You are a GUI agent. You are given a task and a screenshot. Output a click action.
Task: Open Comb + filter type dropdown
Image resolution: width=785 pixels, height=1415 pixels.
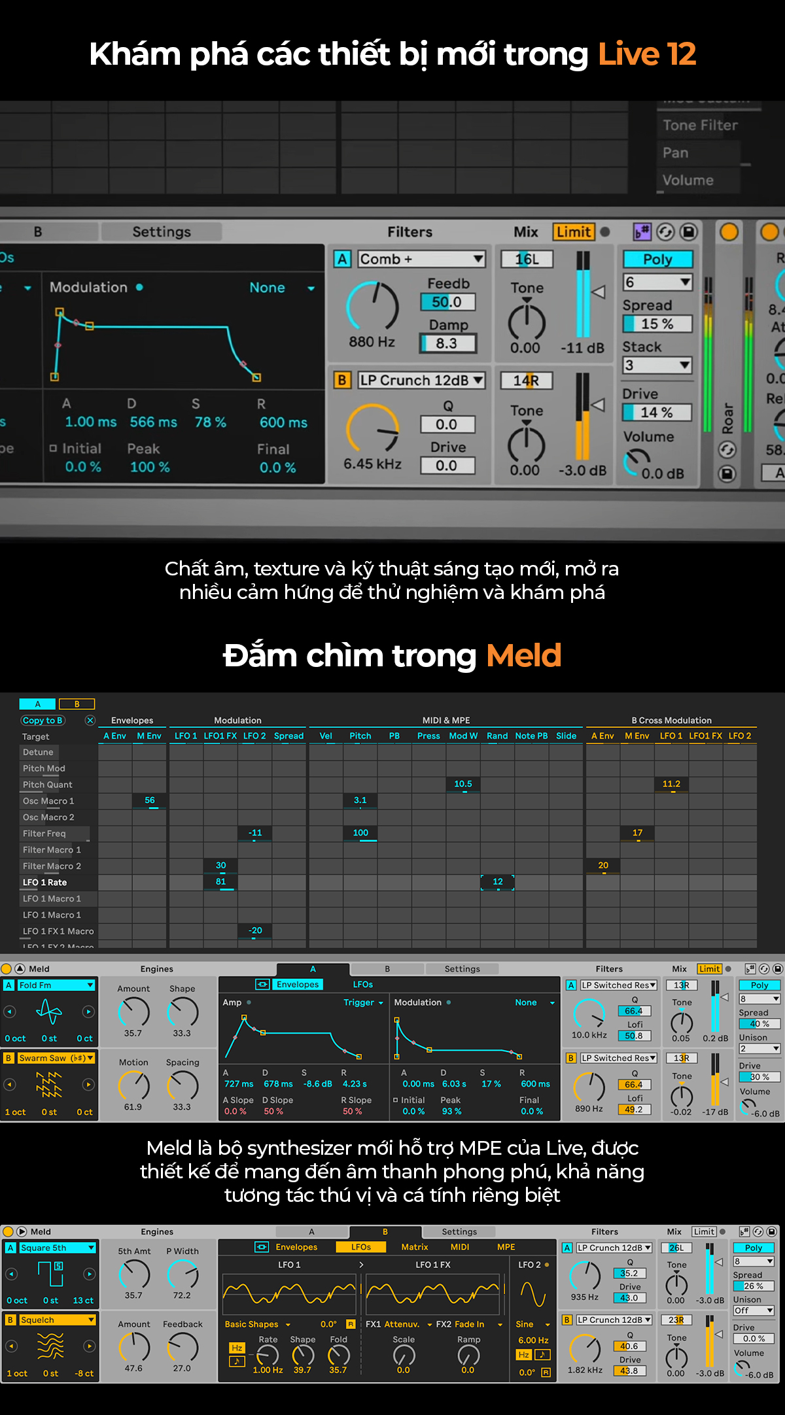click(x=422, y=259)
